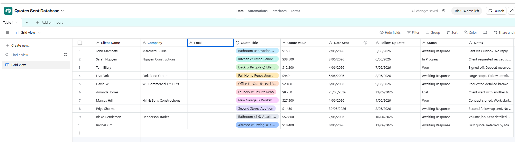Click Share and sync button
This screenshot has width=515, height=142.
(504, 32)
